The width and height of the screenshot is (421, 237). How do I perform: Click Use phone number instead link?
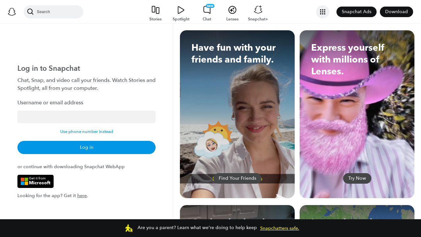pyautogui.click(x=87, y=132)
